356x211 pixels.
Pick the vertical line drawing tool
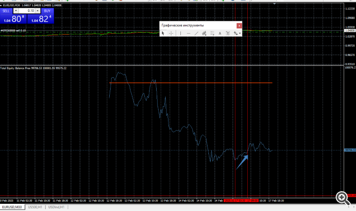pos(180,33)
